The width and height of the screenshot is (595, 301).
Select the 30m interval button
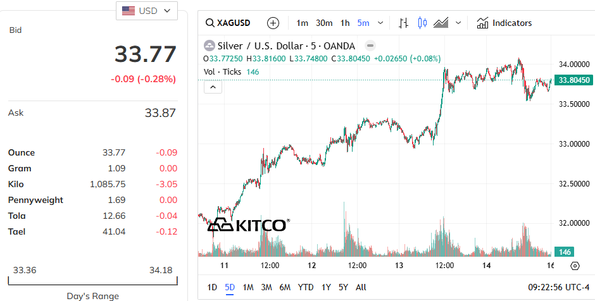324,23
